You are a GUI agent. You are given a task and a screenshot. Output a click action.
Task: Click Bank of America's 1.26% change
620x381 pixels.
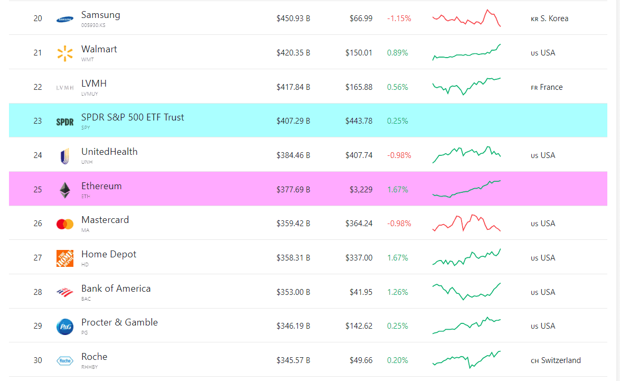(397, 292)
